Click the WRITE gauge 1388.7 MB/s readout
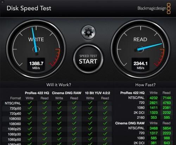176x145 pixels. (36, 65)
